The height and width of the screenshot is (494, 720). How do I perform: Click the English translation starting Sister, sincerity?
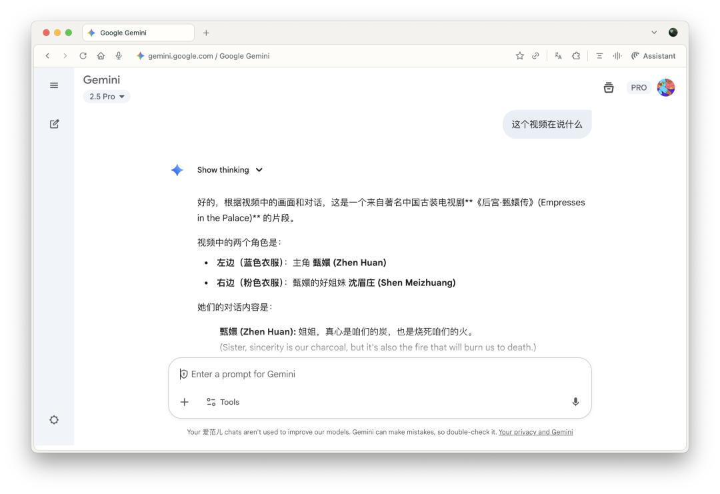(378, 347)
